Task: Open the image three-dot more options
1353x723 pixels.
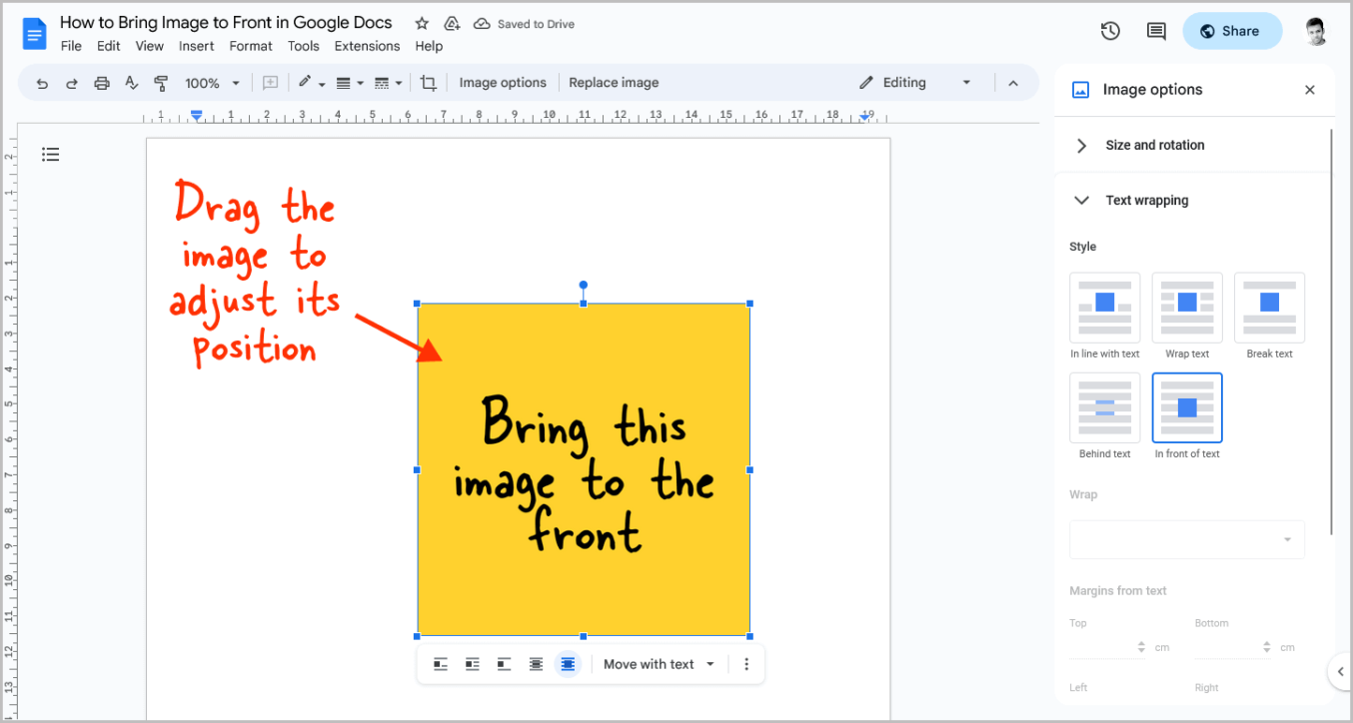Action: (x=746, y=664)
